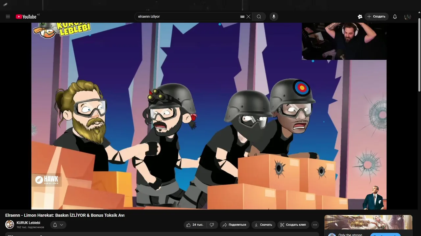Open the YouTube guide hamburger menu
This screenshot has width=421, height=236.
(8, 17)
